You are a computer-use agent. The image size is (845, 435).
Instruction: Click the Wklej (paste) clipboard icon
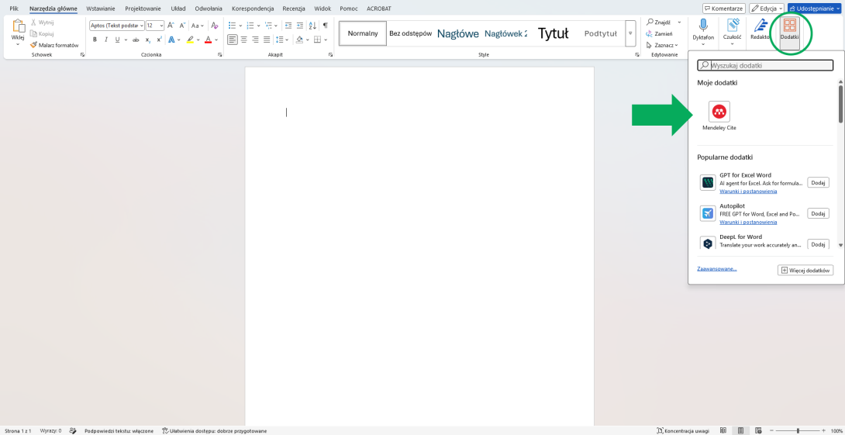pyautogui.click(x=18, y=27)
